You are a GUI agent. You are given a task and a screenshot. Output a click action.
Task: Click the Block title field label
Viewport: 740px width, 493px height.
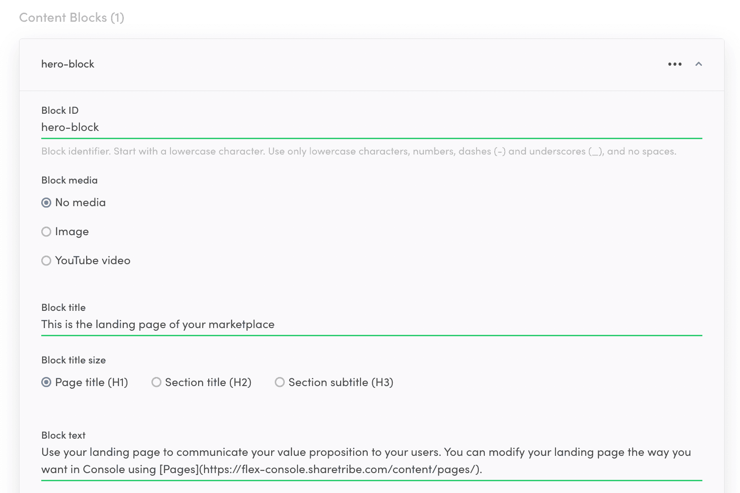[x=63, y=308]
